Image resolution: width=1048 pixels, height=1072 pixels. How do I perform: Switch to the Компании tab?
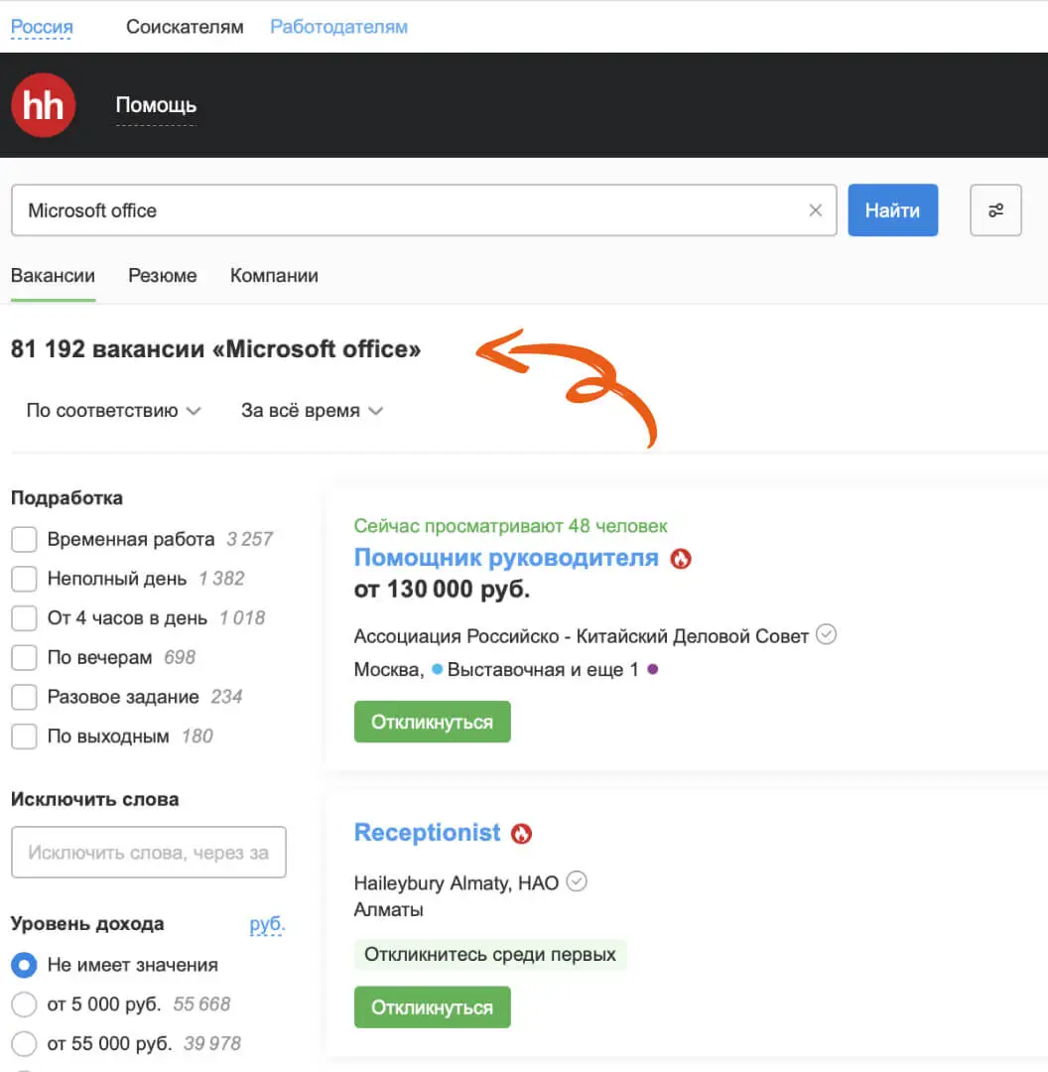point(274,276)
